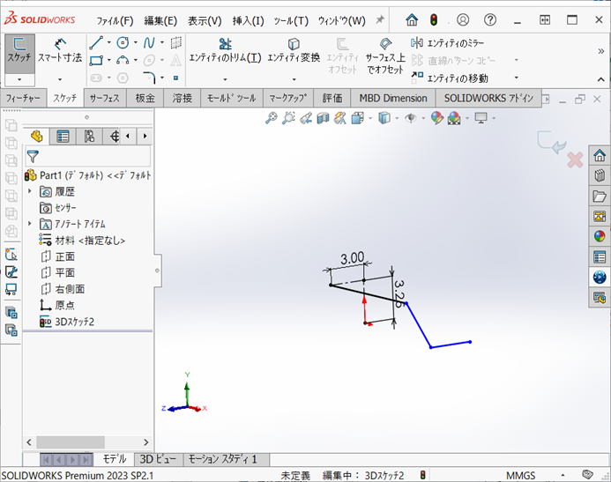Viewport: 611px width, 482px height.
Task: Click the Convert Entities (エンティティ変換) tool
Action: (293, 49)
